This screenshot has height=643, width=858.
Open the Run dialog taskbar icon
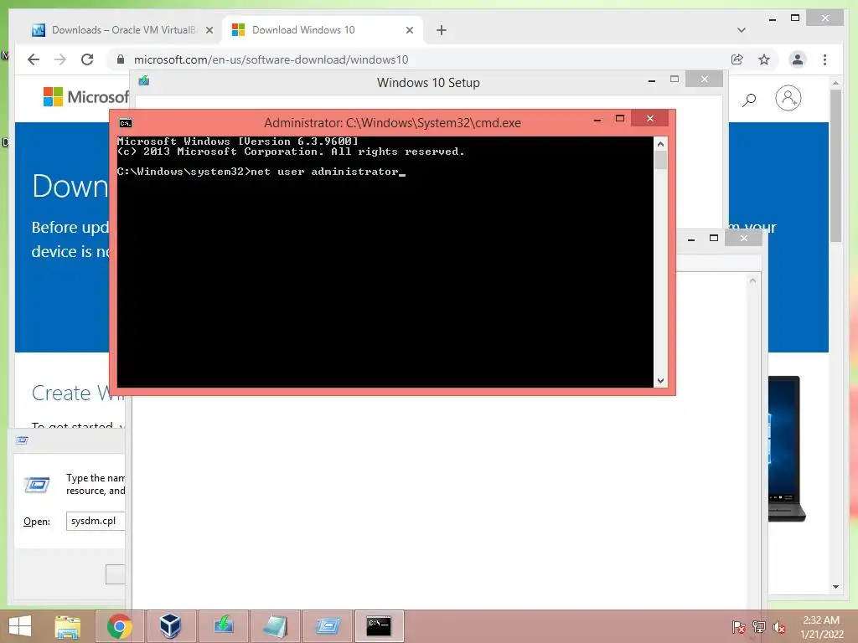coord(328,626)
